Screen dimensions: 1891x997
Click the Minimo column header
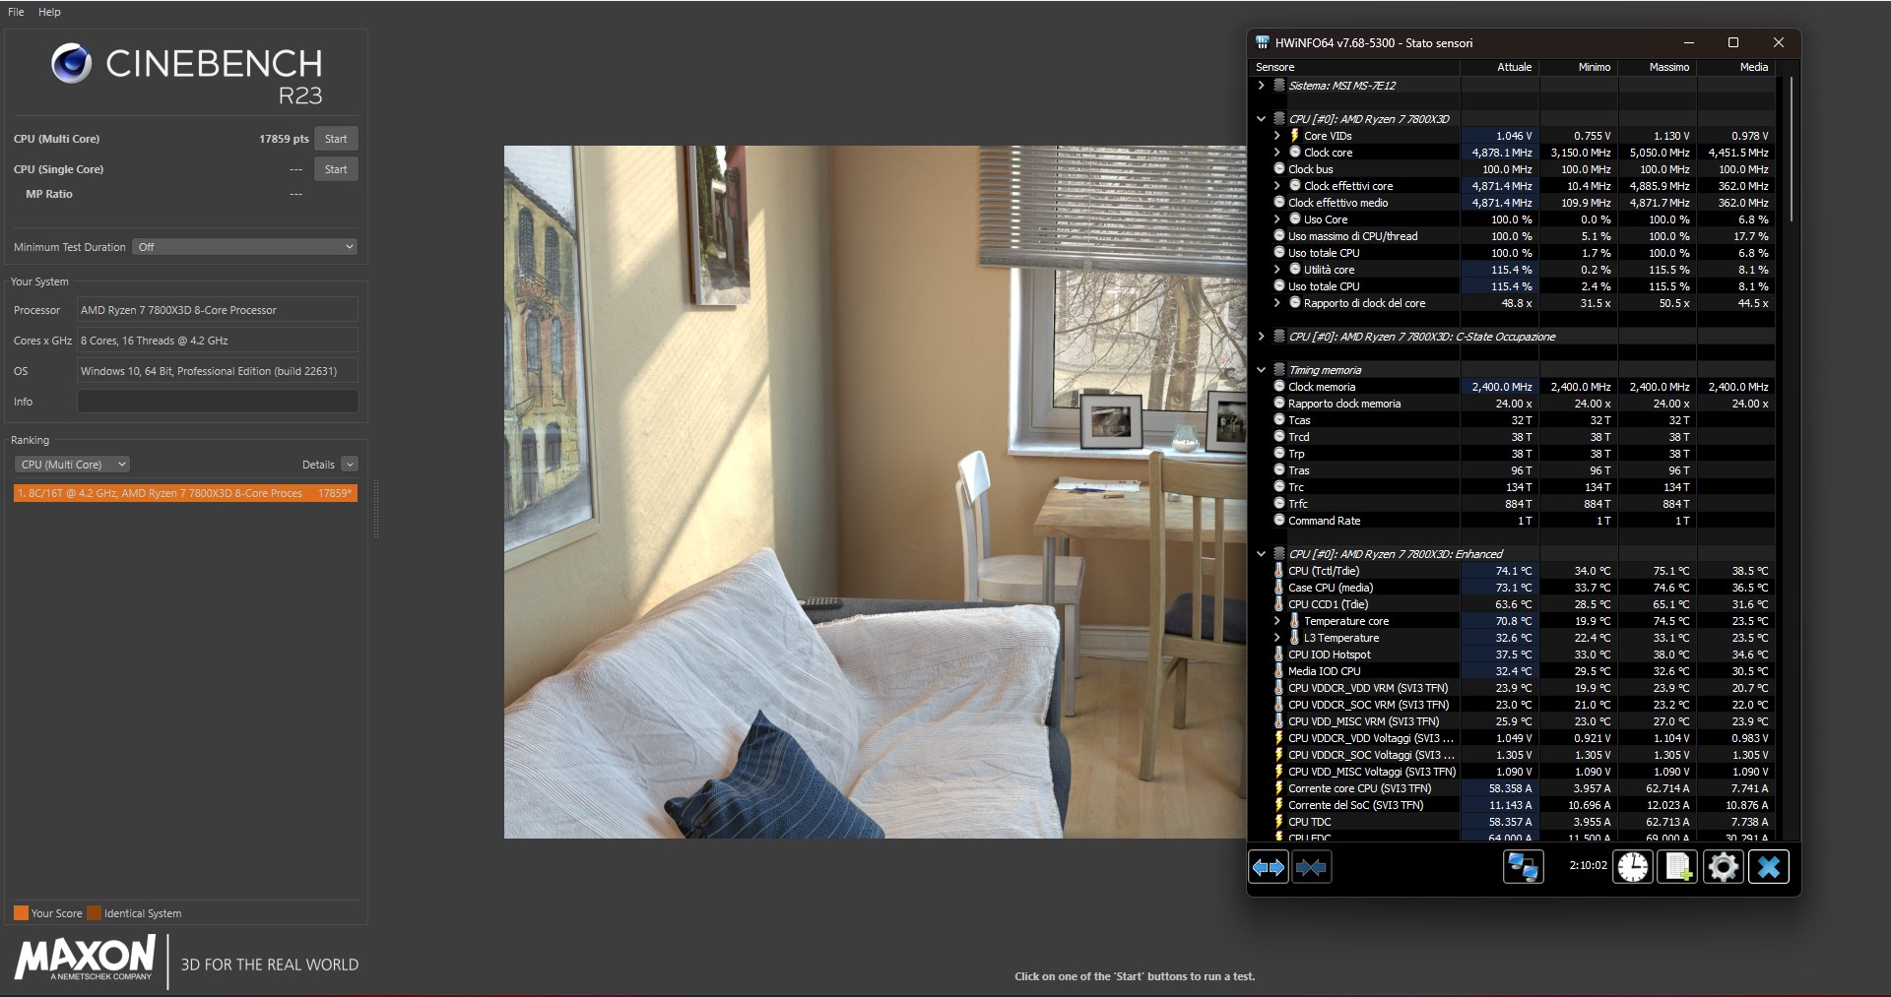click(1578, 67)
